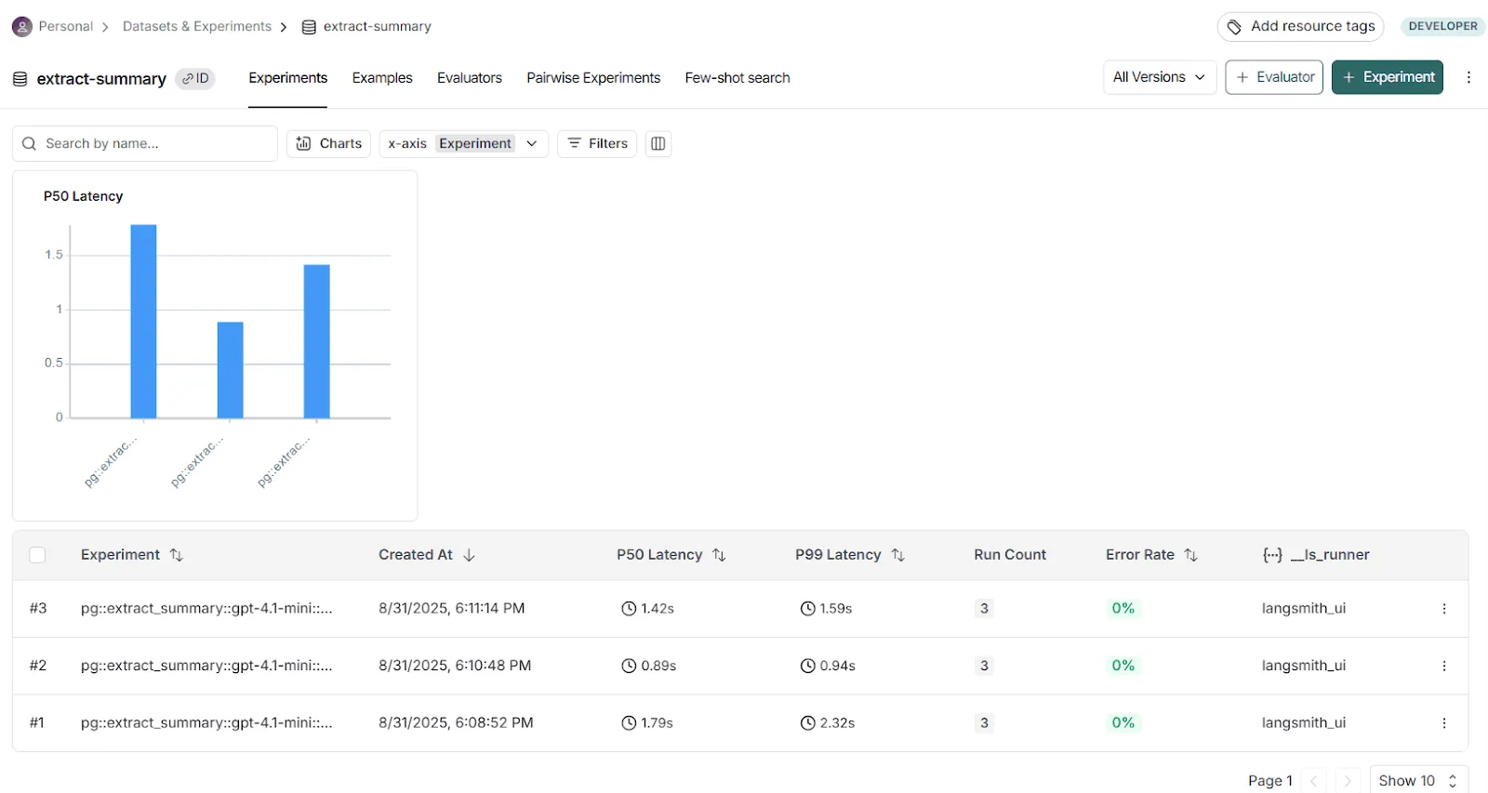Change the Show 10 rows-per-page selector
This screenshot has width=1488, height=793.
(1418, 781)
